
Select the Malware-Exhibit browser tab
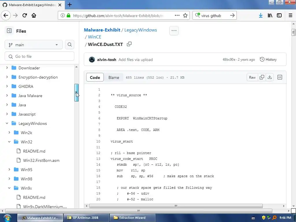click(x=32, y=5)
